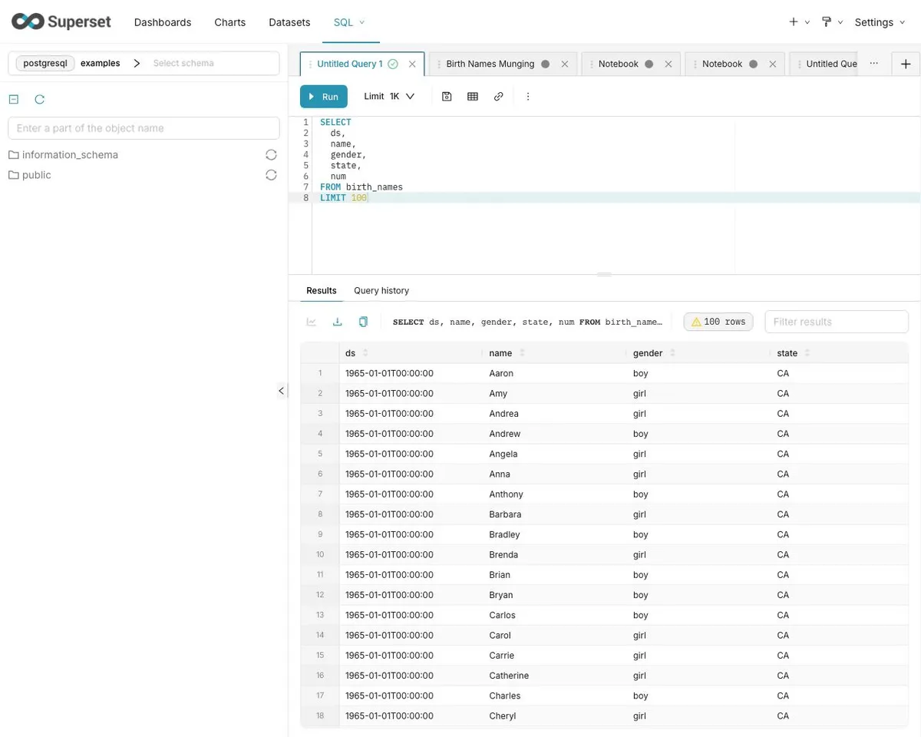This screenshot has width=921, height=737.
Task: Go to Charts
Action: point(230,22)
